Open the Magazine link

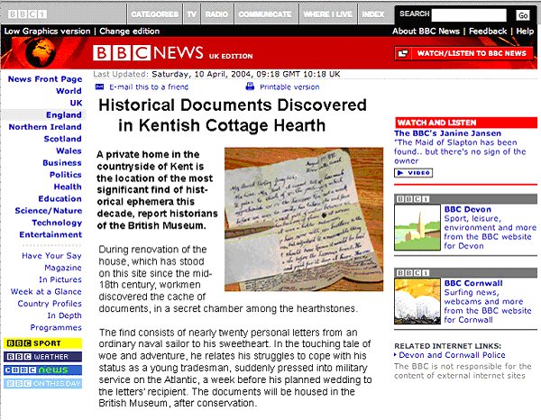(63, 268)
